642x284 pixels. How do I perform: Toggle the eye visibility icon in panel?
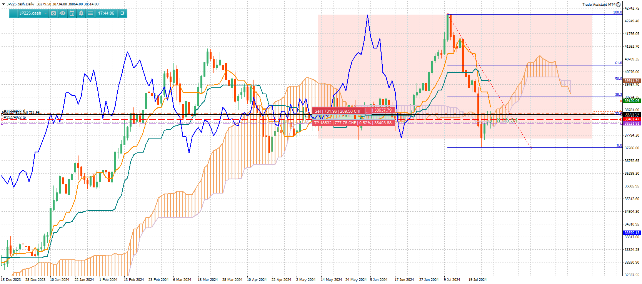[x=63, y=13]
